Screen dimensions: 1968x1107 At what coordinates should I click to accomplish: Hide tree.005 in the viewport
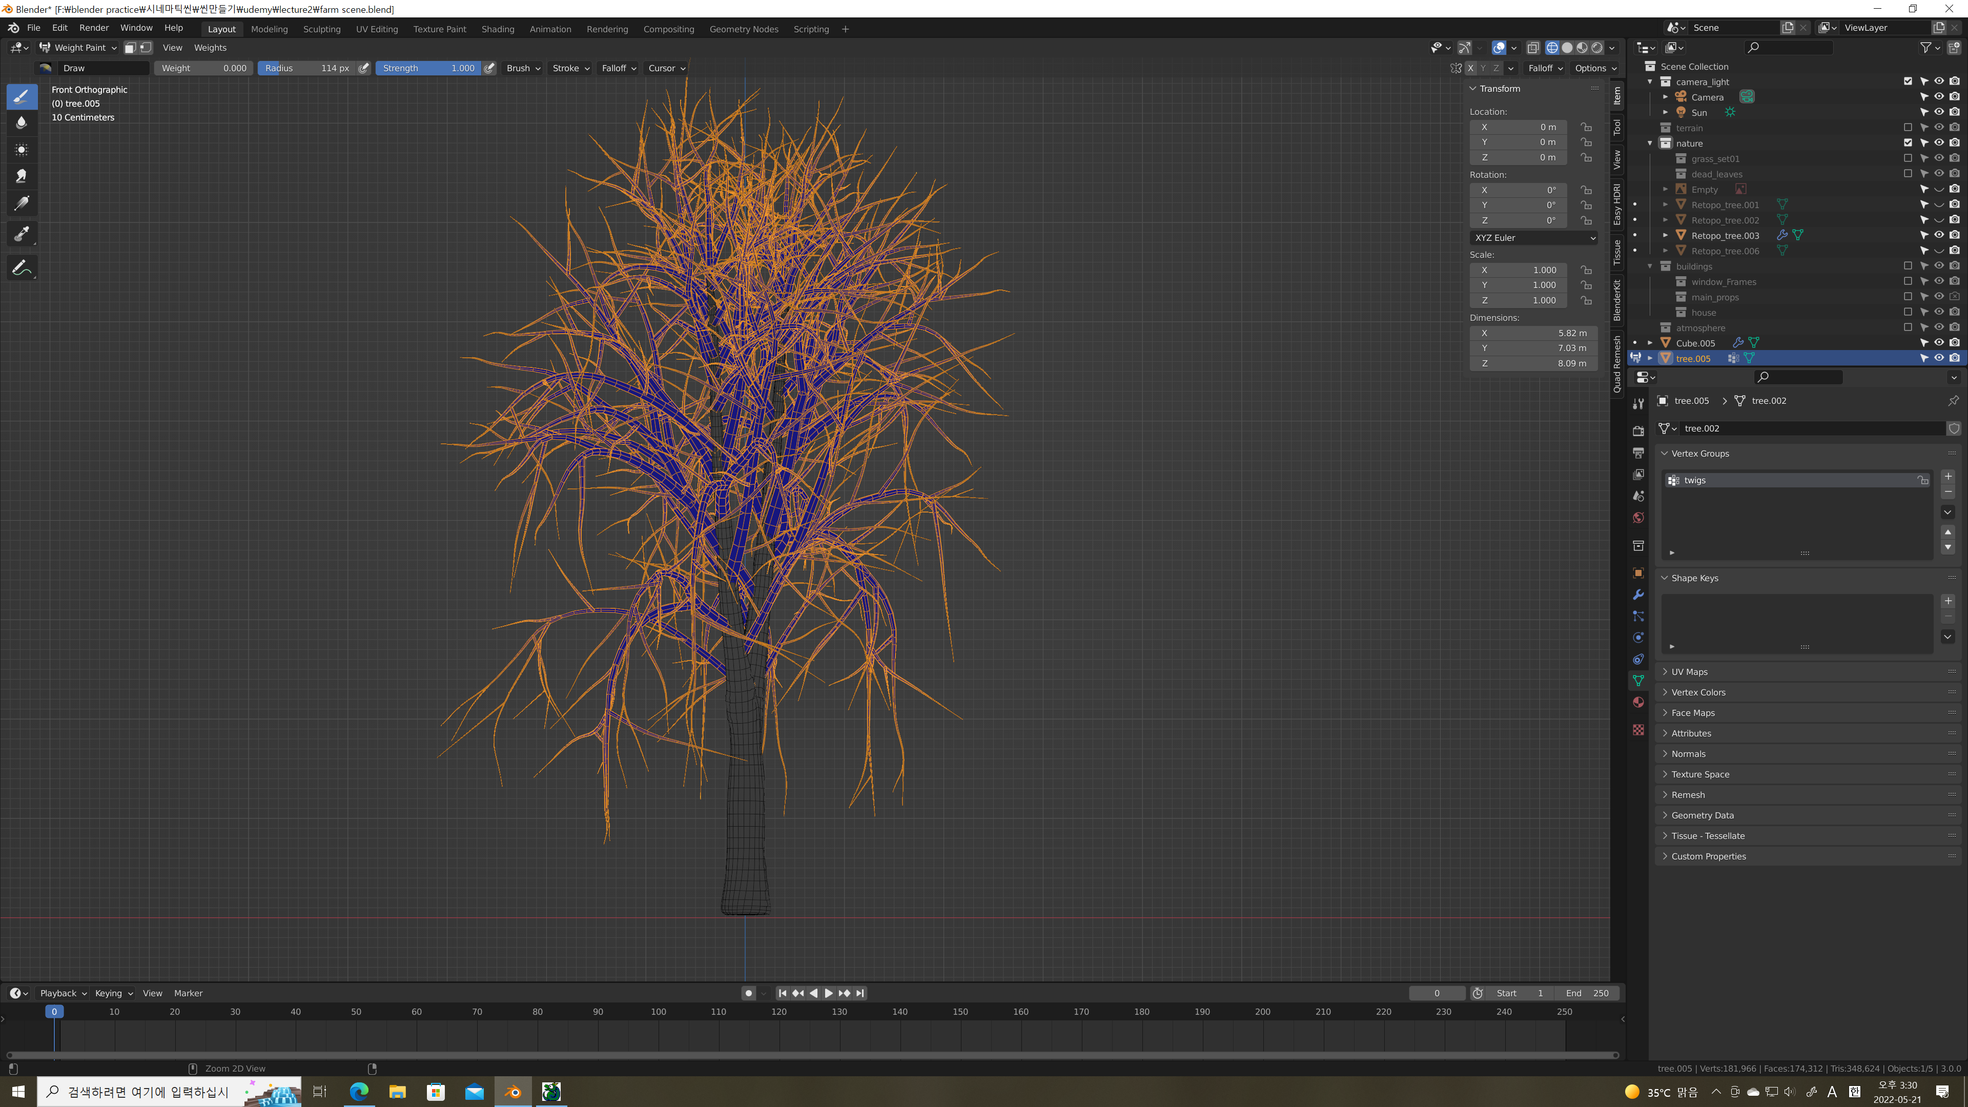click(x=1939, y=358)
